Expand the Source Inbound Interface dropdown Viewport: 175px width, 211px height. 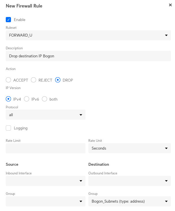point(45,181)
